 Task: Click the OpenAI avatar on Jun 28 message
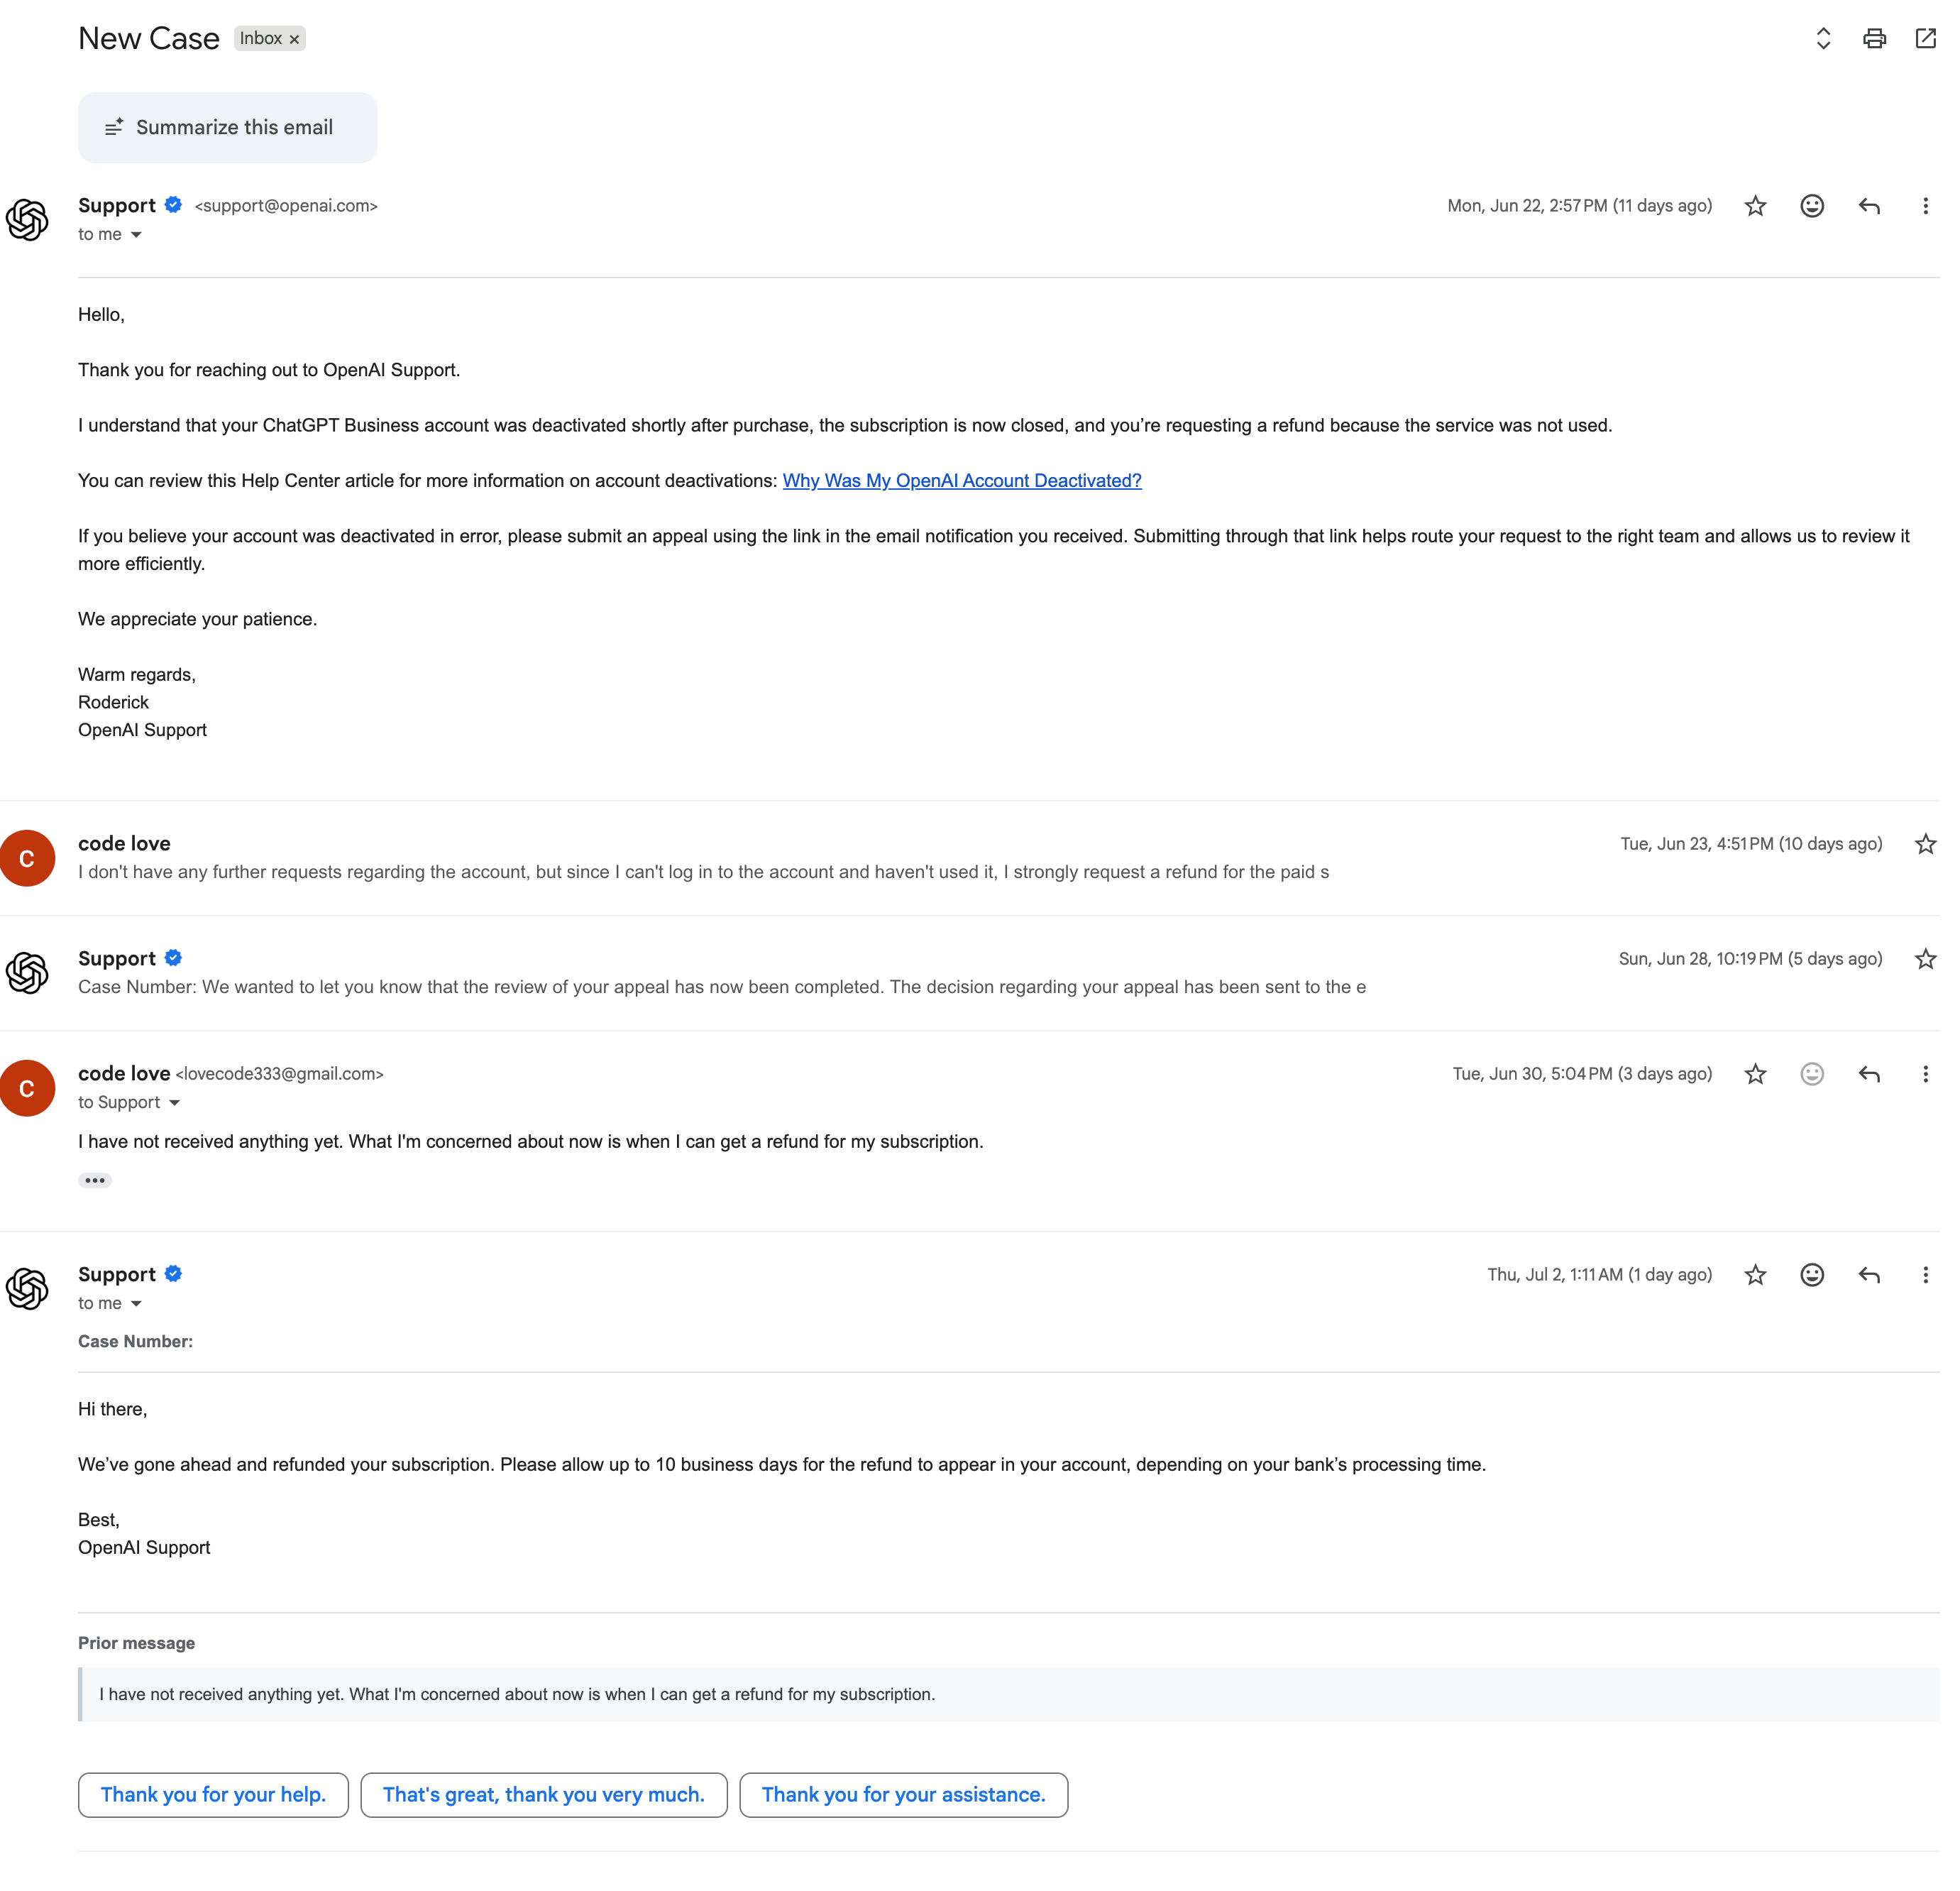(x=27, y=972)
